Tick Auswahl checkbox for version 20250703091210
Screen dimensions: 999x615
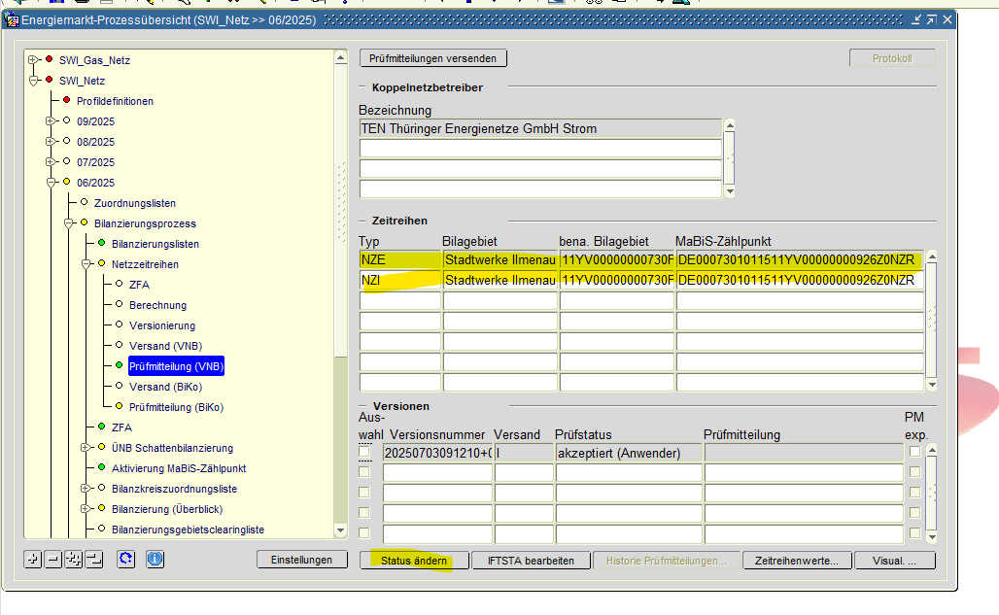coord(365,452)
